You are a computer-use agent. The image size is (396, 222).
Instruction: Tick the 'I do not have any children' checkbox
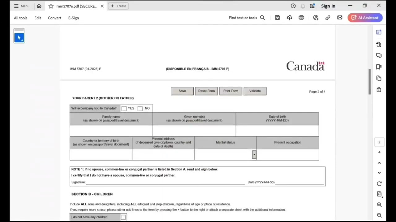tap(123, 217)
